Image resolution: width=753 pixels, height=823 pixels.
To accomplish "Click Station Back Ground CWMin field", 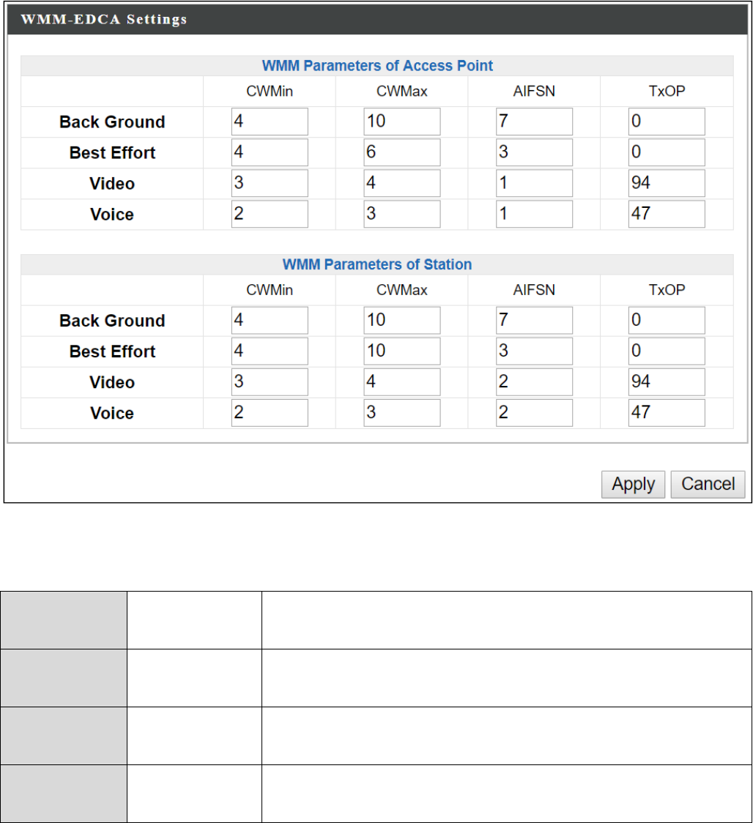I will [x=270, y=321].
